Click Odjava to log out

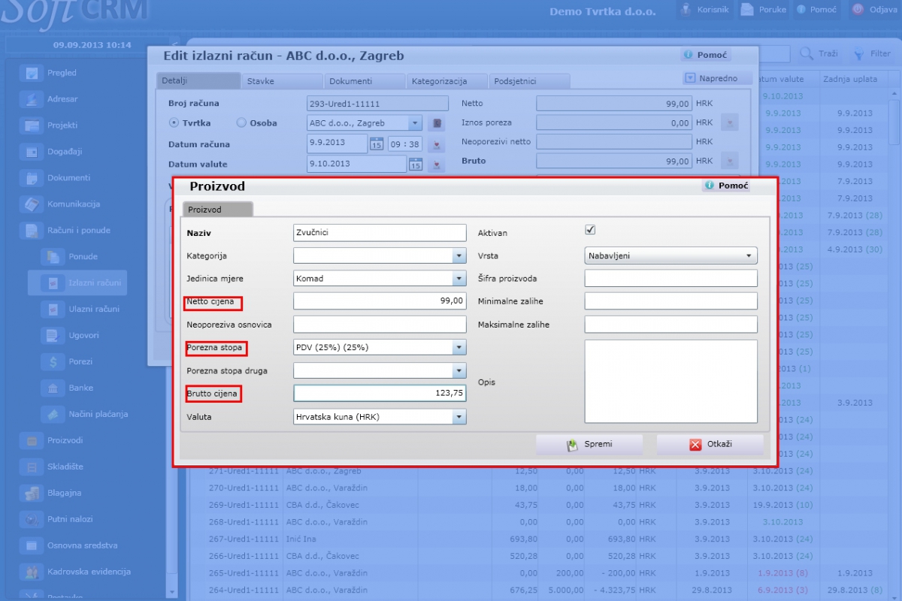tap(874, 11)
